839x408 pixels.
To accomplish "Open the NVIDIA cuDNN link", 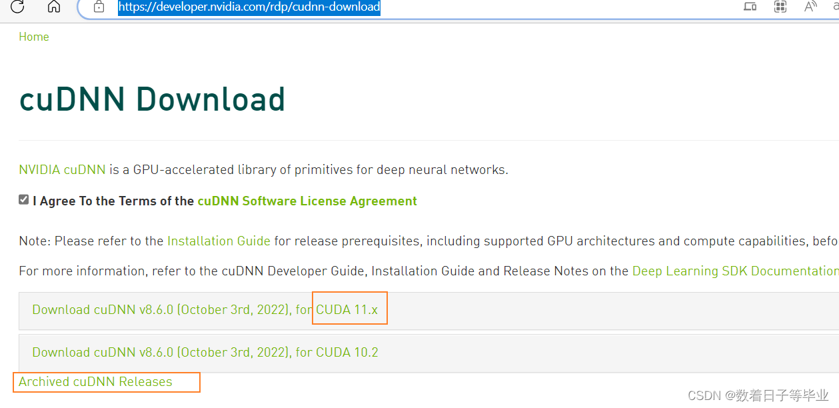I will coord(62,169).
